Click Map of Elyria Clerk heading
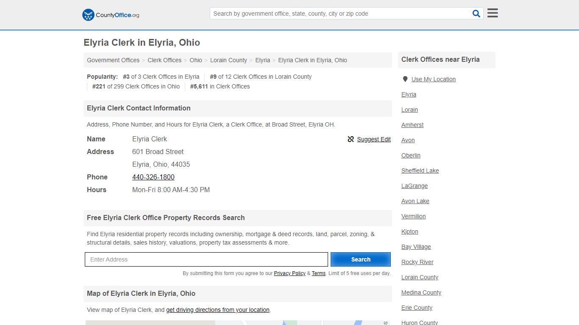 [141, 293]
